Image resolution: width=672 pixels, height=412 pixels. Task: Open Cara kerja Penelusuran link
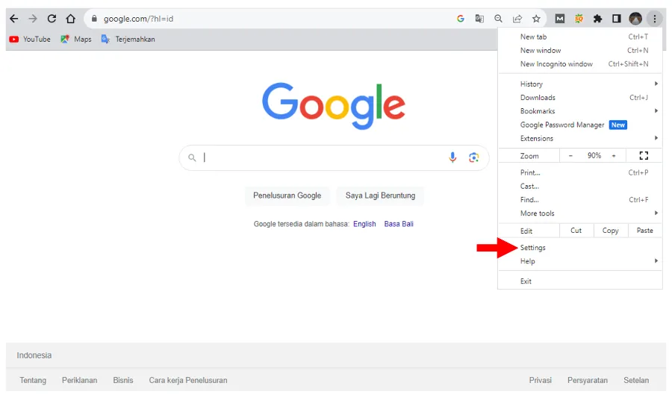coord(187,381)
